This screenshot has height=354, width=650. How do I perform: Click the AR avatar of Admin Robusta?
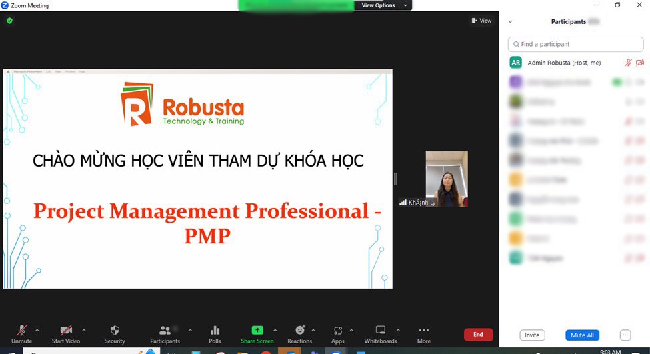pyautogui.click(x=516, y=63)
